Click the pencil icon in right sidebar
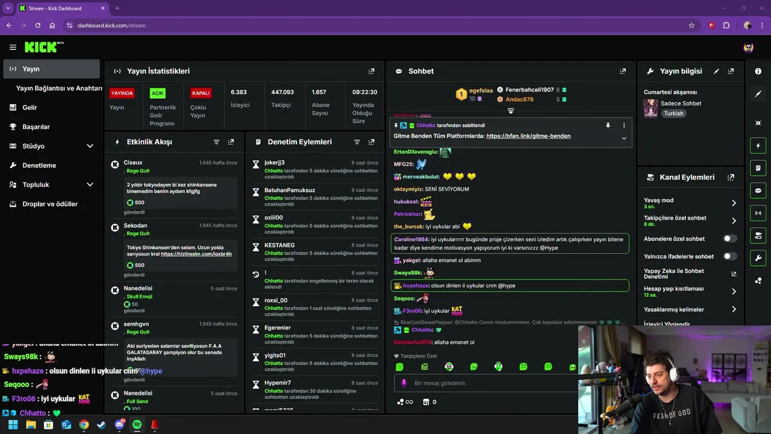This screenshot has height=434, width=771. 758,94
